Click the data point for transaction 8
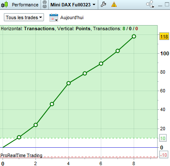The image size is (170, 166). click(134, 37)
